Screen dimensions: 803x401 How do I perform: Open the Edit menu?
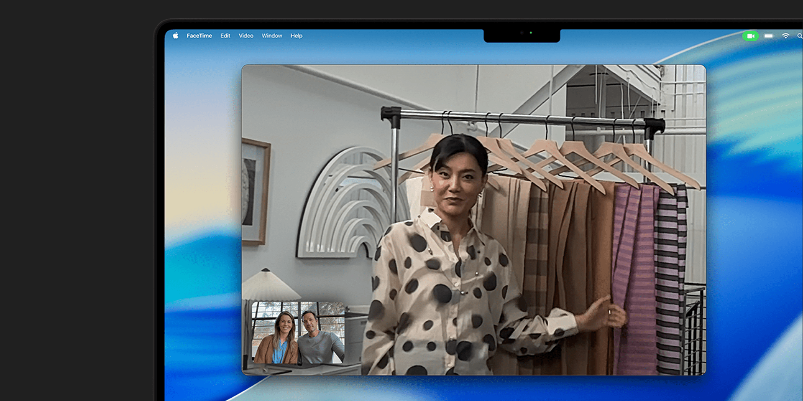click(225, 36)
